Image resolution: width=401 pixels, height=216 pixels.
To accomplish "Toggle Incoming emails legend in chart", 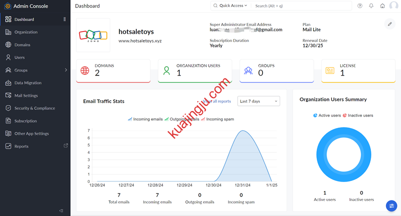I will 144,119.
